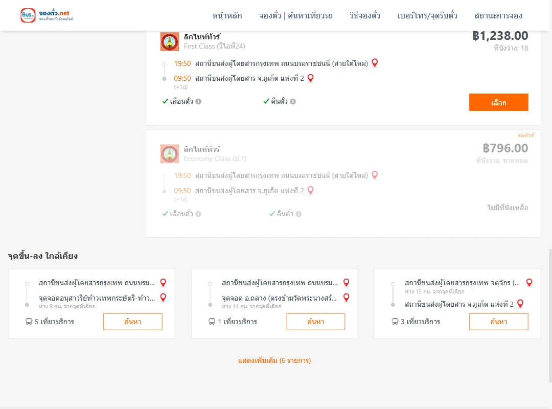
Task: Click the ฿1,238.00 price text
Action: 500,36
